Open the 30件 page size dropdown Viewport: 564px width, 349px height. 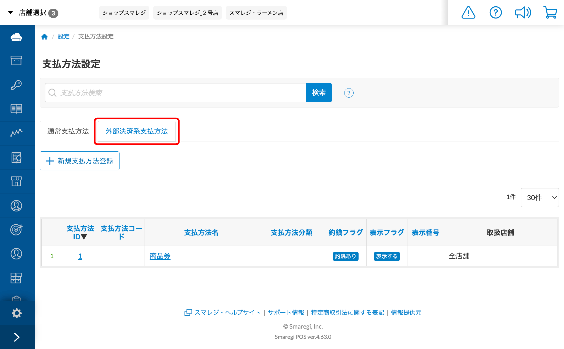(x=539, y=197)
